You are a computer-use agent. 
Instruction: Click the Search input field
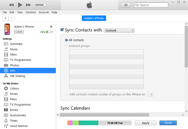(x=151, y=5)
